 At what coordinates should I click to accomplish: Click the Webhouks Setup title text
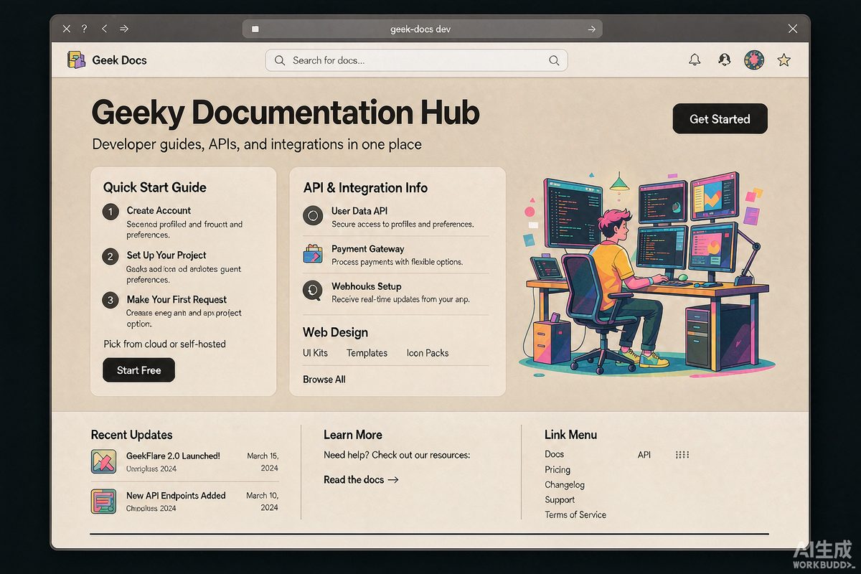tap(366, 286)
